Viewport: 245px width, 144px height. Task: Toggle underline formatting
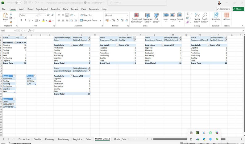[29, 20]
